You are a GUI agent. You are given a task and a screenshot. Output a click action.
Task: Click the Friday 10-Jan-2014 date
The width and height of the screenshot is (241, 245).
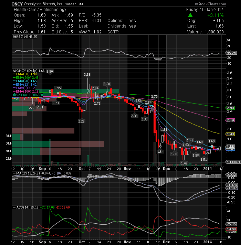pos(205,10)
